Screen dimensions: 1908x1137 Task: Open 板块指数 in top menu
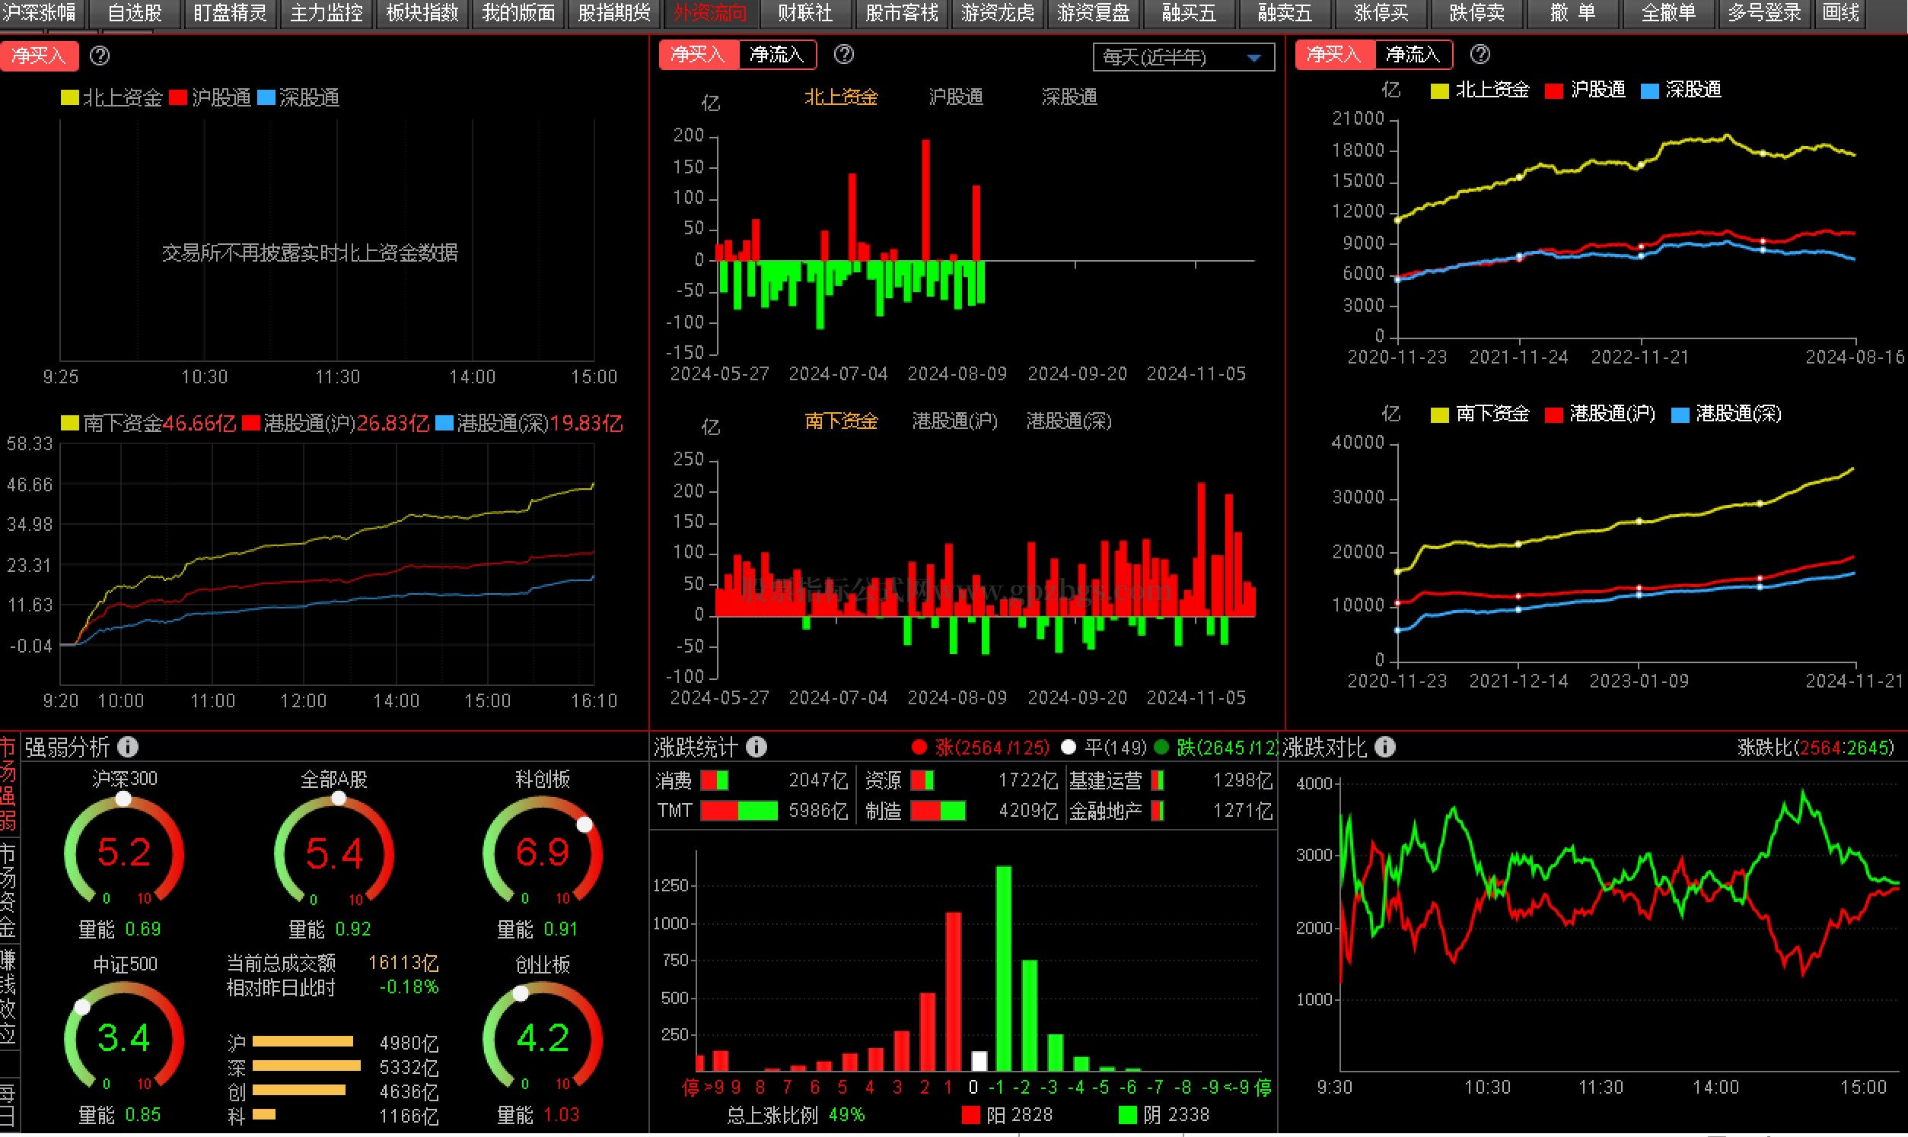[422, 13]
